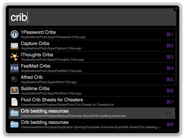Image resolution: width=185 pixels, height=138 pixels.
Task: Click the ⌘2 shortcut label
Action: (x=170, y=46)
